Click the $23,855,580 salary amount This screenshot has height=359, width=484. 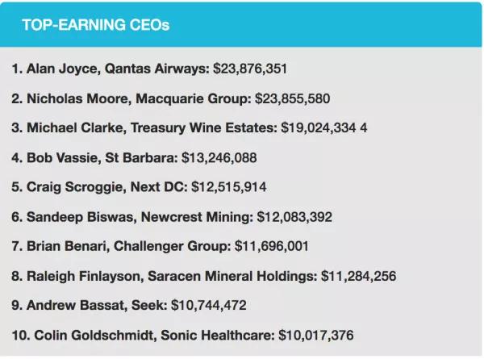292,98
